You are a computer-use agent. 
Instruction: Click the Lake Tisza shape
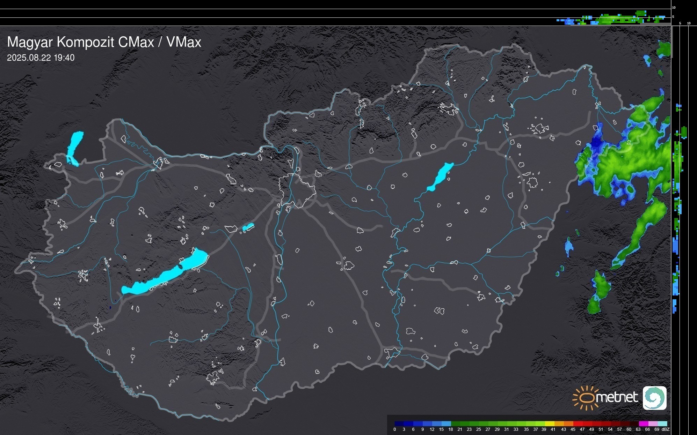coord(440,177)
